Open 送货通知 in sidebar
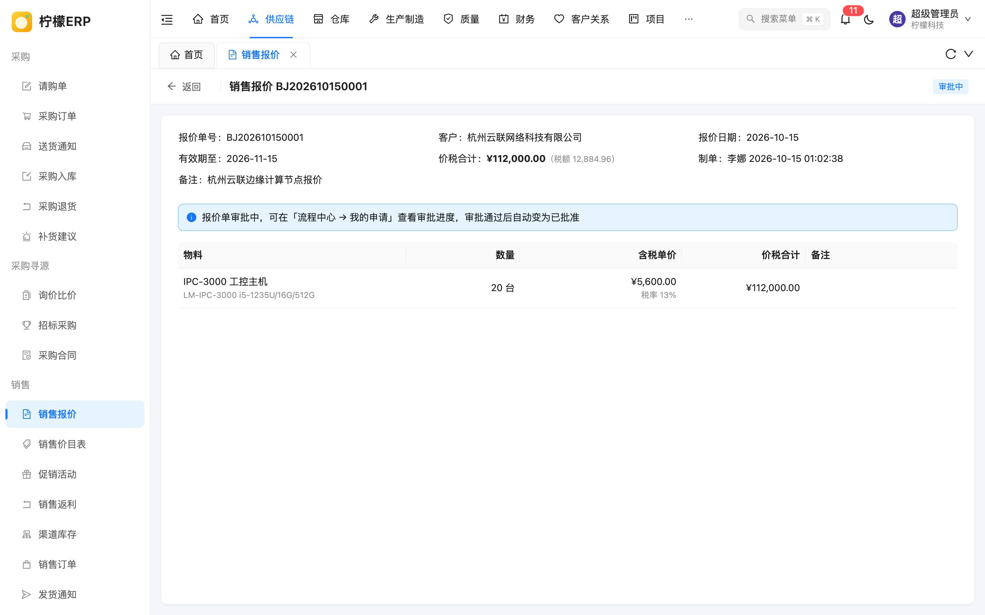The image size is (985, 615). coord(75,147)
